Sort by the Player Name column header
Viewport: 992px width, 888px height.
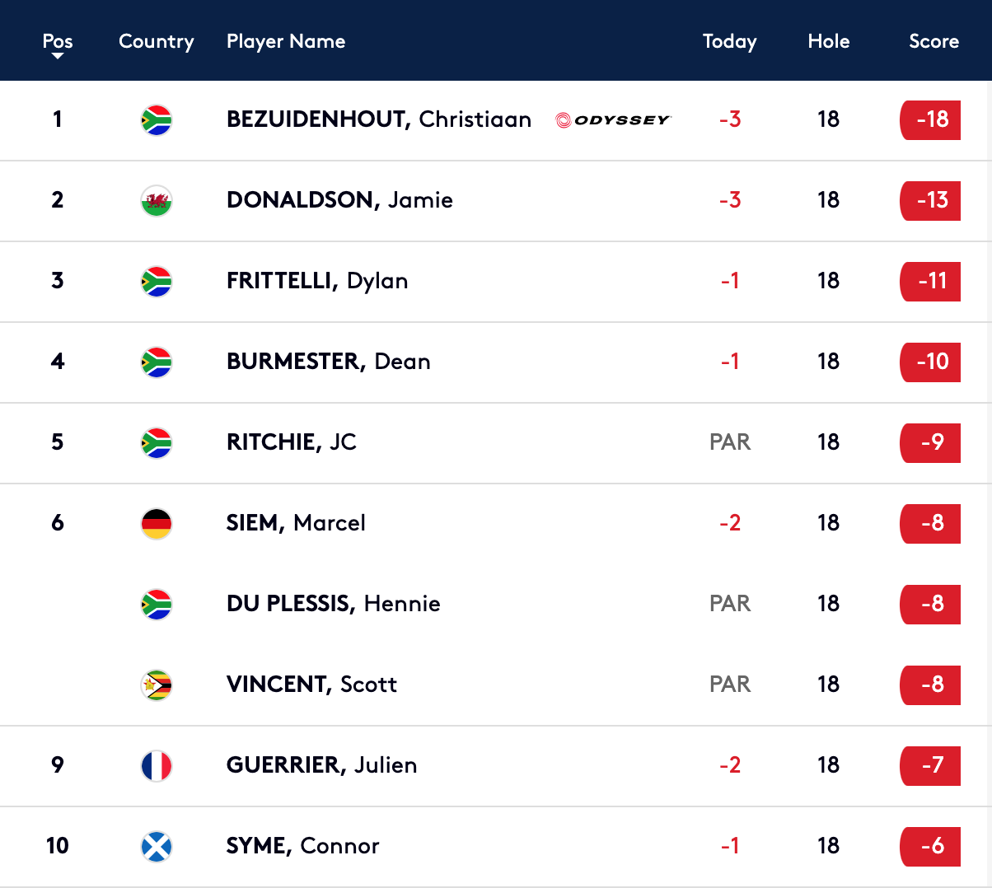pyautogui.click(x=286, y=41)
